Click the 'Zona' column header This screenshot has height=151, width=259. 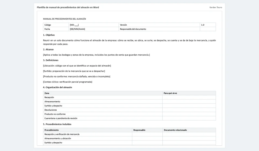pyautogui.click(x=103, y=93)
